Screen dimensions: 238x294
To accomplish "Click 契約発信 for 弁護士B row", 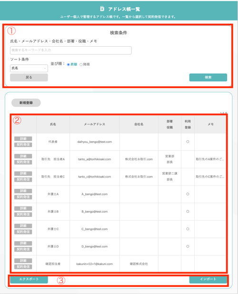I will (x=23, y=215).
